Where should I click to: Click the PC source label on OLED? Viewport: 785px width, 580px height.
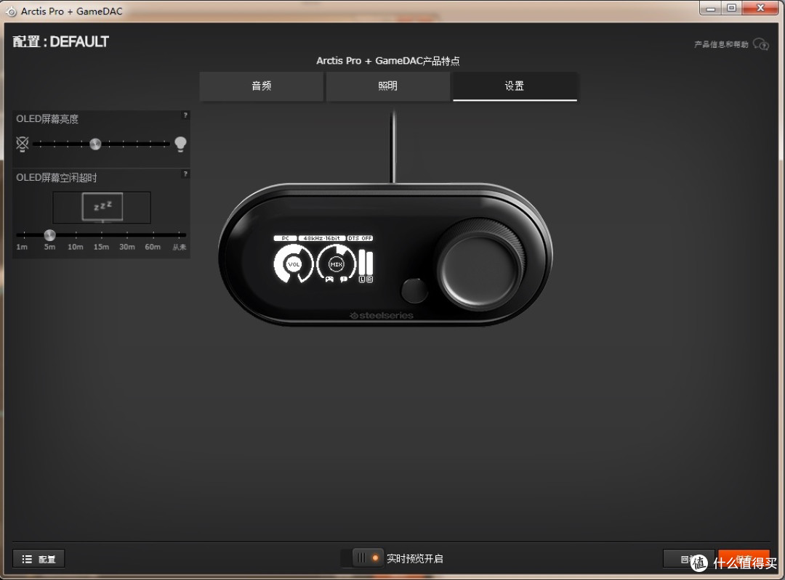click(x=286, y=238)
